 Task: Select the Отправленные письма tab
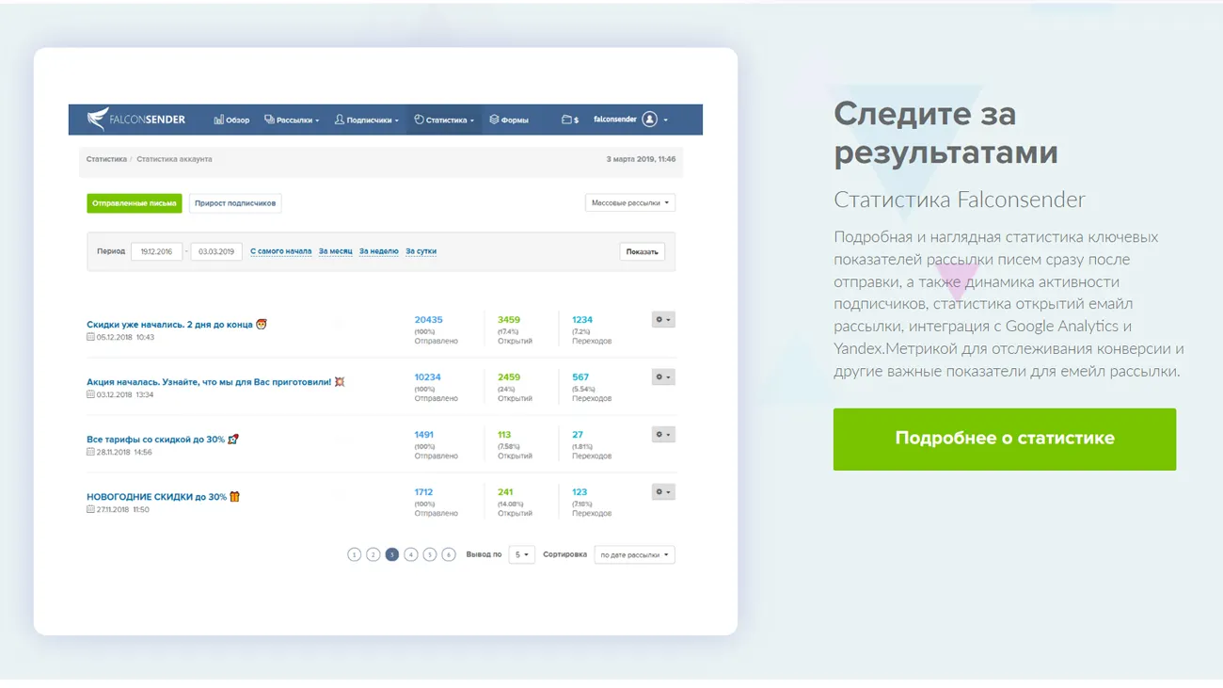point(135,203)
